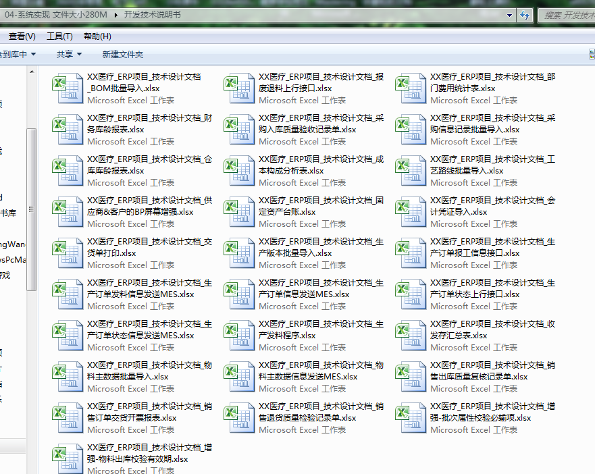Open the 帮助(H) menu

pyautogui.click(x=97, y=36)
